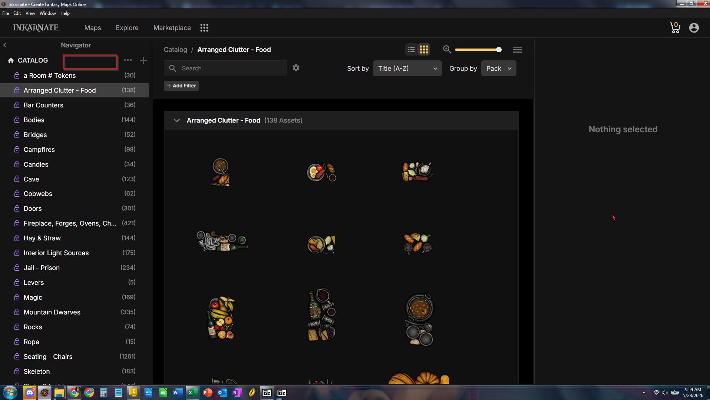Launch Word from the taskbar

coord(178,393)
